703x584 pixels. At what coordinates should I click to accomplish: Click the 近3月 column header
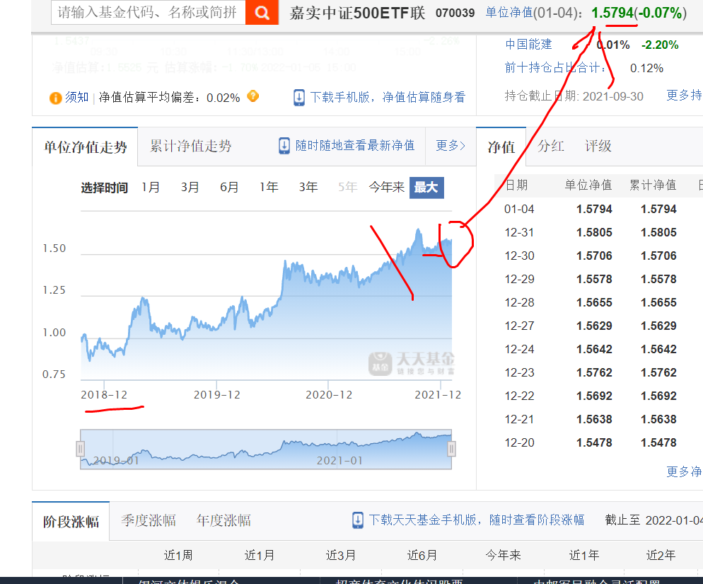pos(341,555)
